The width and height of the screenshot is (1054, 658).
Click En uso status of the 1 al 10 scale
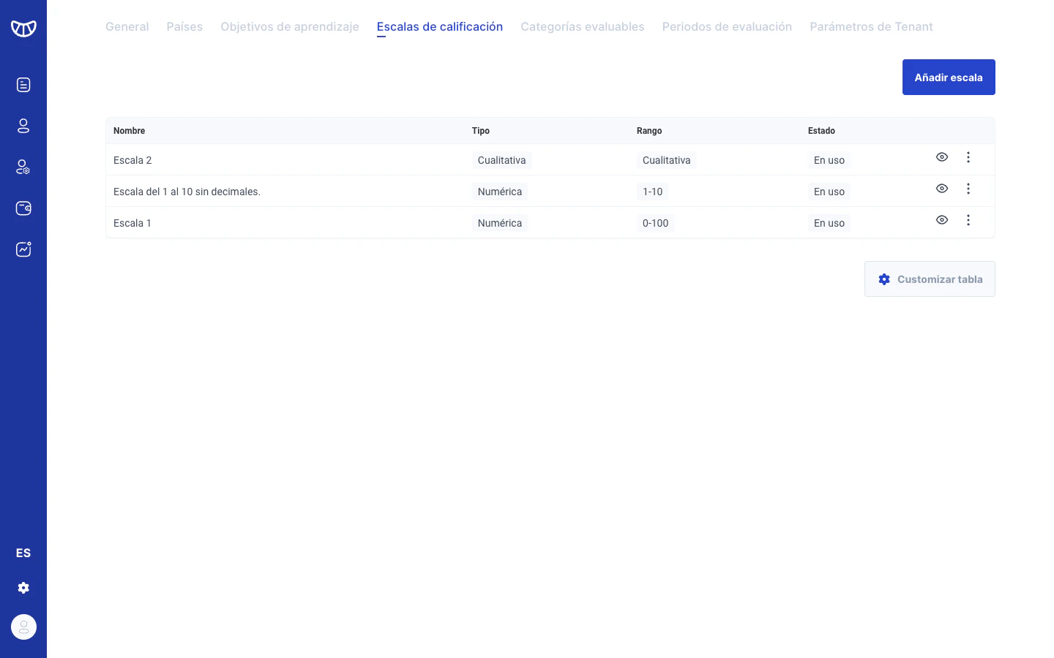(x=829, y=192)
